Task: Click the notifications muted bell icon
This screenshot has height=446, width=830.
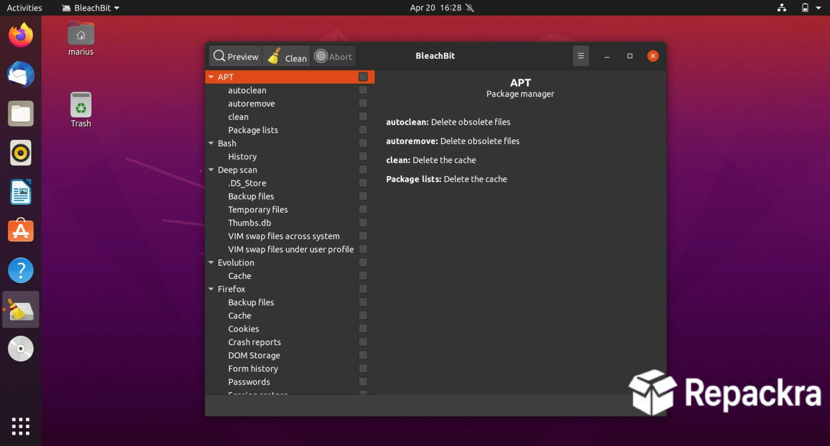Action: pos(470,8)
